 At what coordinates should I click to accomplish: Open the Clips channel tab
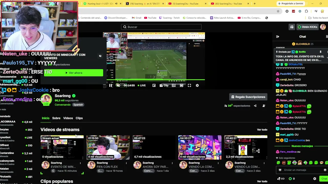tap(79, 118)
